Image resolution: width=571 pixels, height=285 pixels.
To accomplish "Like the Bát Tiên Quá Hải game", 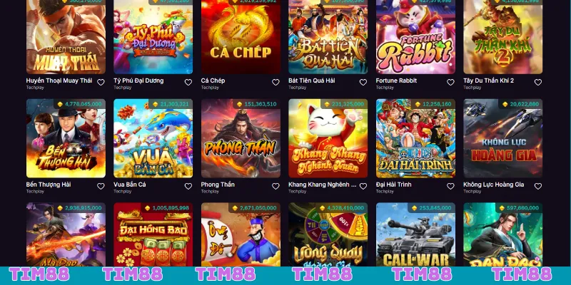I will tap(363, 82).
